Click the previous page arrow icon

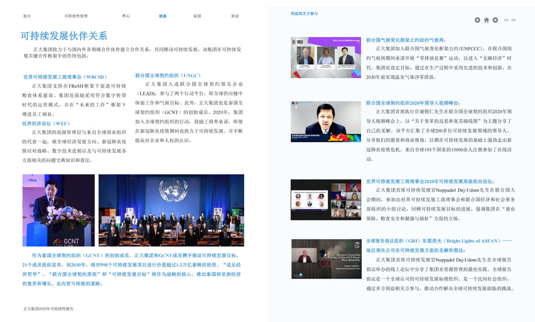click(x=477, y=20)
